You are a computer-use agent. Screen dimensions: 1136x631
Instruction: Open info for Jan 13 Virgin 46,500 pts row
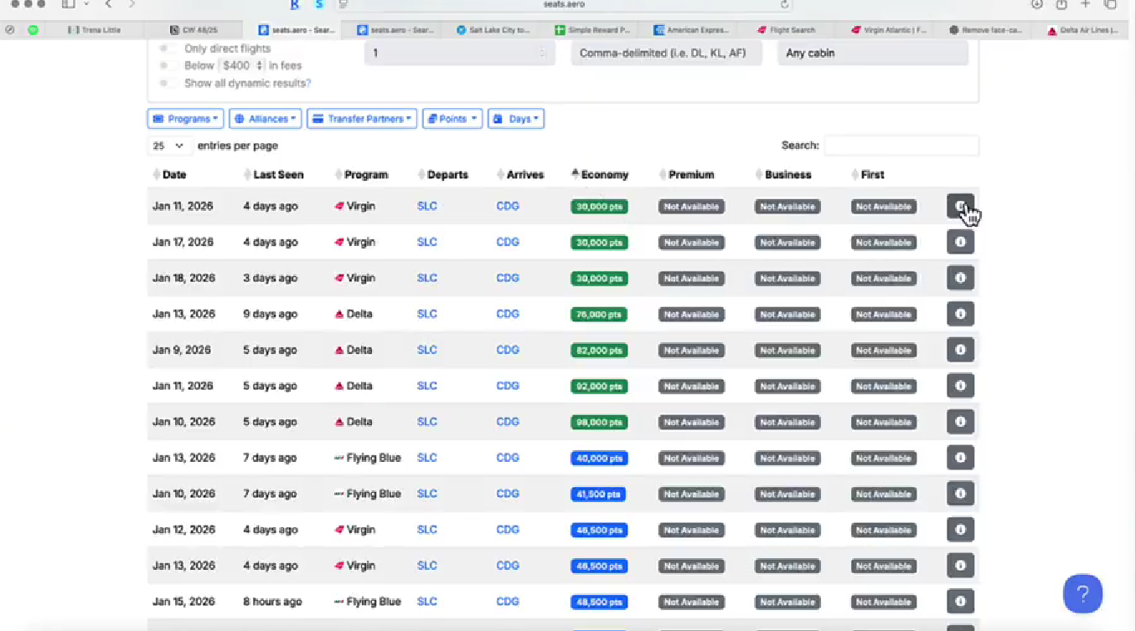click(x=960, y=566)
